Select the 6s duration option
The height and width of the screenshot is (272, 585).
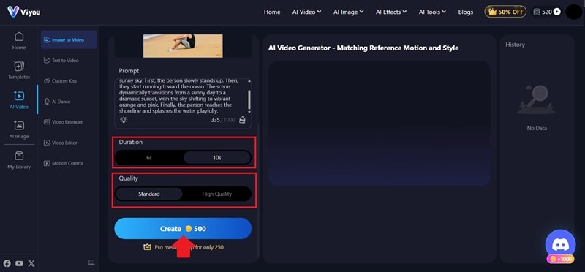[x=149, y=157]
